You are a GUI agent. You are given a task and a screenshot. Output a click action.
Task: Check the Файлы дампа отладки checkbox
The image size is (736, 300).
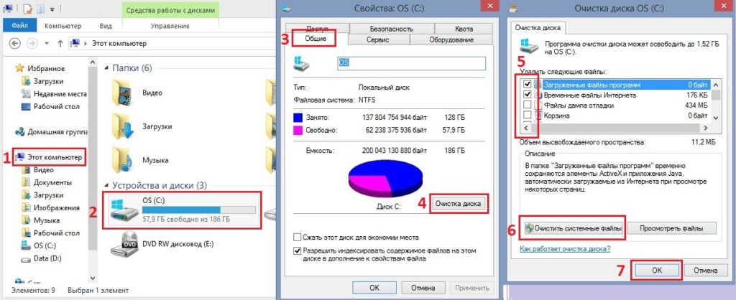click(527, 106)
